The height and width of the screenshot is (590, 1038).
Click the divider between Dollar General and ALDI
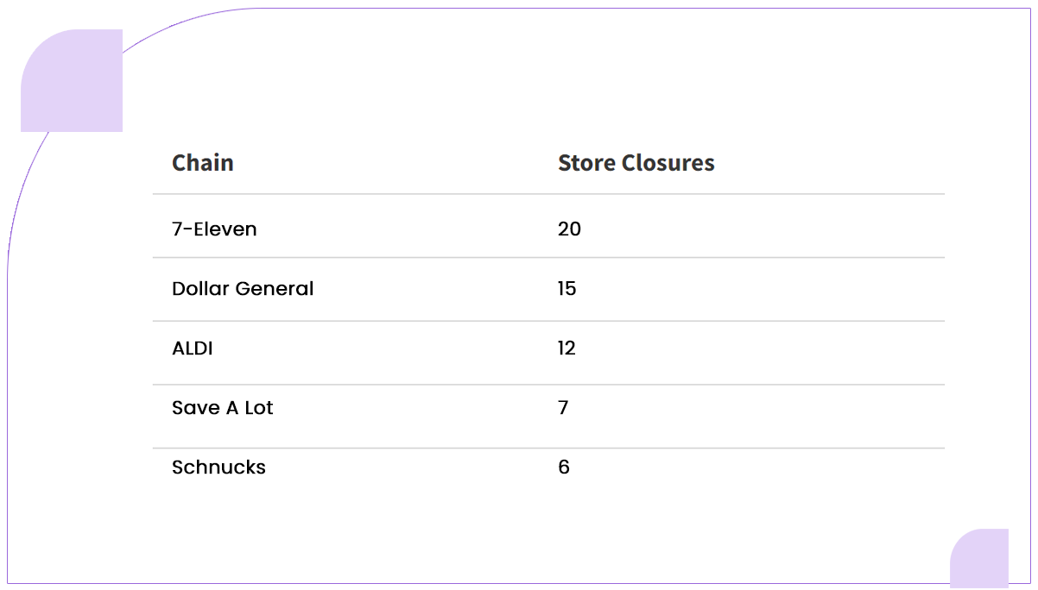548,321
